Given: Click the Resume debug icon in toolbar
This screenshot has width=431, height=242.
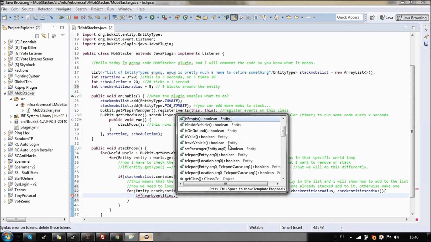Looking at the screenshot, I should point(61,17).
